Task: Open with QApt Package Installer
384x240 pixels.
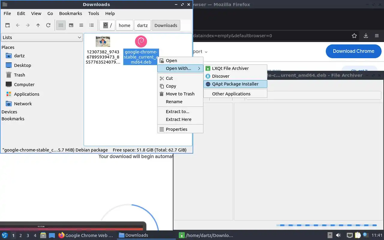Action: click(235, 84)
